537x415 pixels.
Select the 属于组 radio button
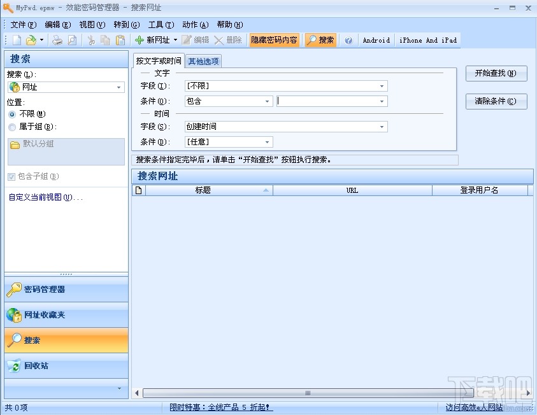(12, 127)
